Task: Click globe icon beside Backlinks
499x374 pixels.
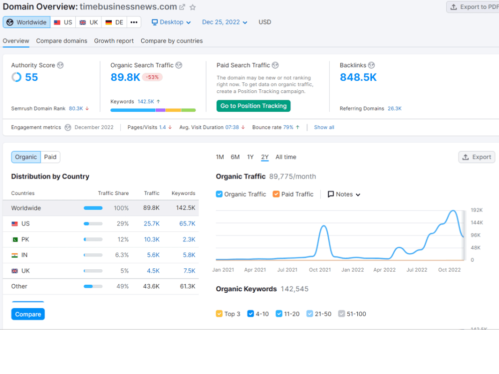Action: point(371,65)
